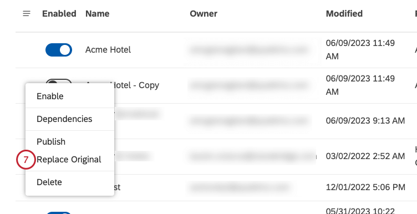Sort by the Modified column header
Viewport: 417px width, 214px height.
click(x=344, y=13)
